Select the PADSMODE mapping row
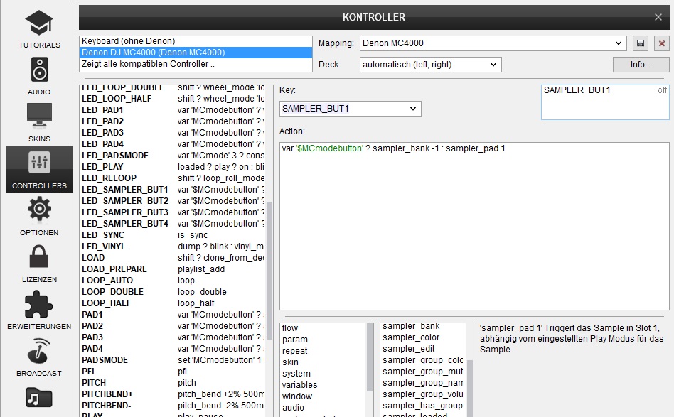The height and width of the screenshot is (417, 674). coord(173,360)
